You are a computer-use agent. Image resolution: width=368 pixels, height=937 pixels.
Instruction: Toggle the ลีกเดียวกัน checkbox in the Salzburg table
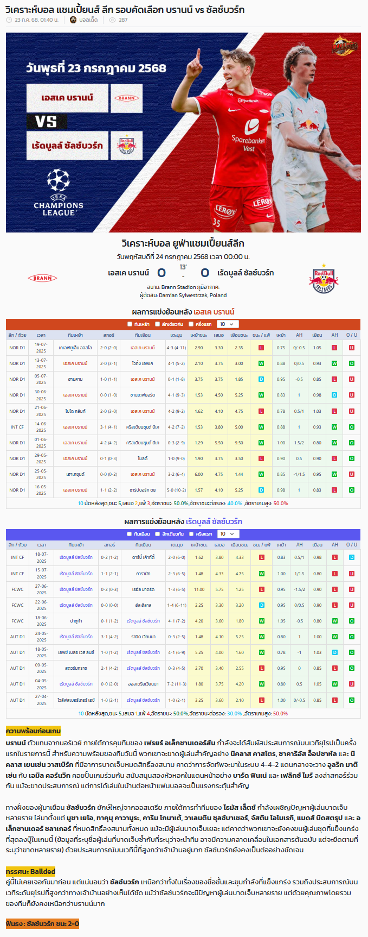(157, 534)
